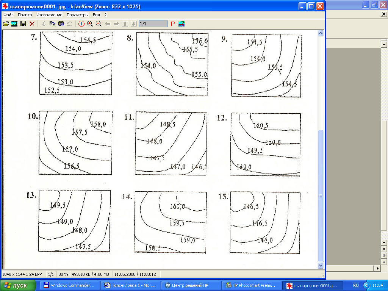Click status bar date 11.05.2008 / 11:03:12
Viewport: 388px width, 291px height.
coord(135,274)
